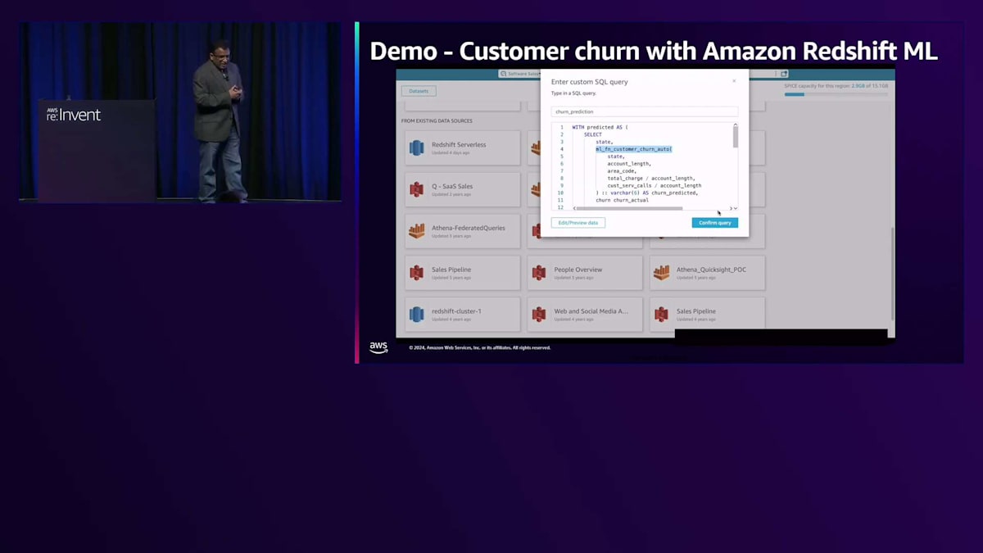983x553 pixels.
Task: Select the Web and Social Media dataset icon
Action: click(539, 315)
